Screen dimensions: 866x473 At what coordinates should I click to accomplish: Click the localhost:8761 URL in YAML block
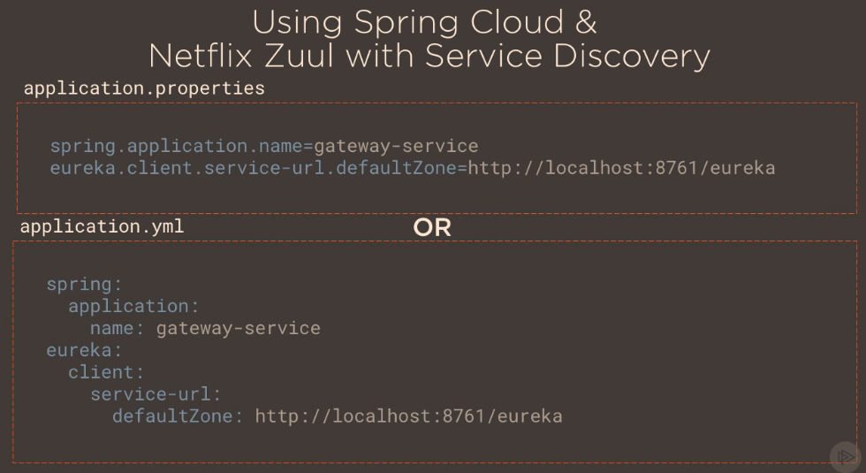pyautogui.click(x=408, y=416)
